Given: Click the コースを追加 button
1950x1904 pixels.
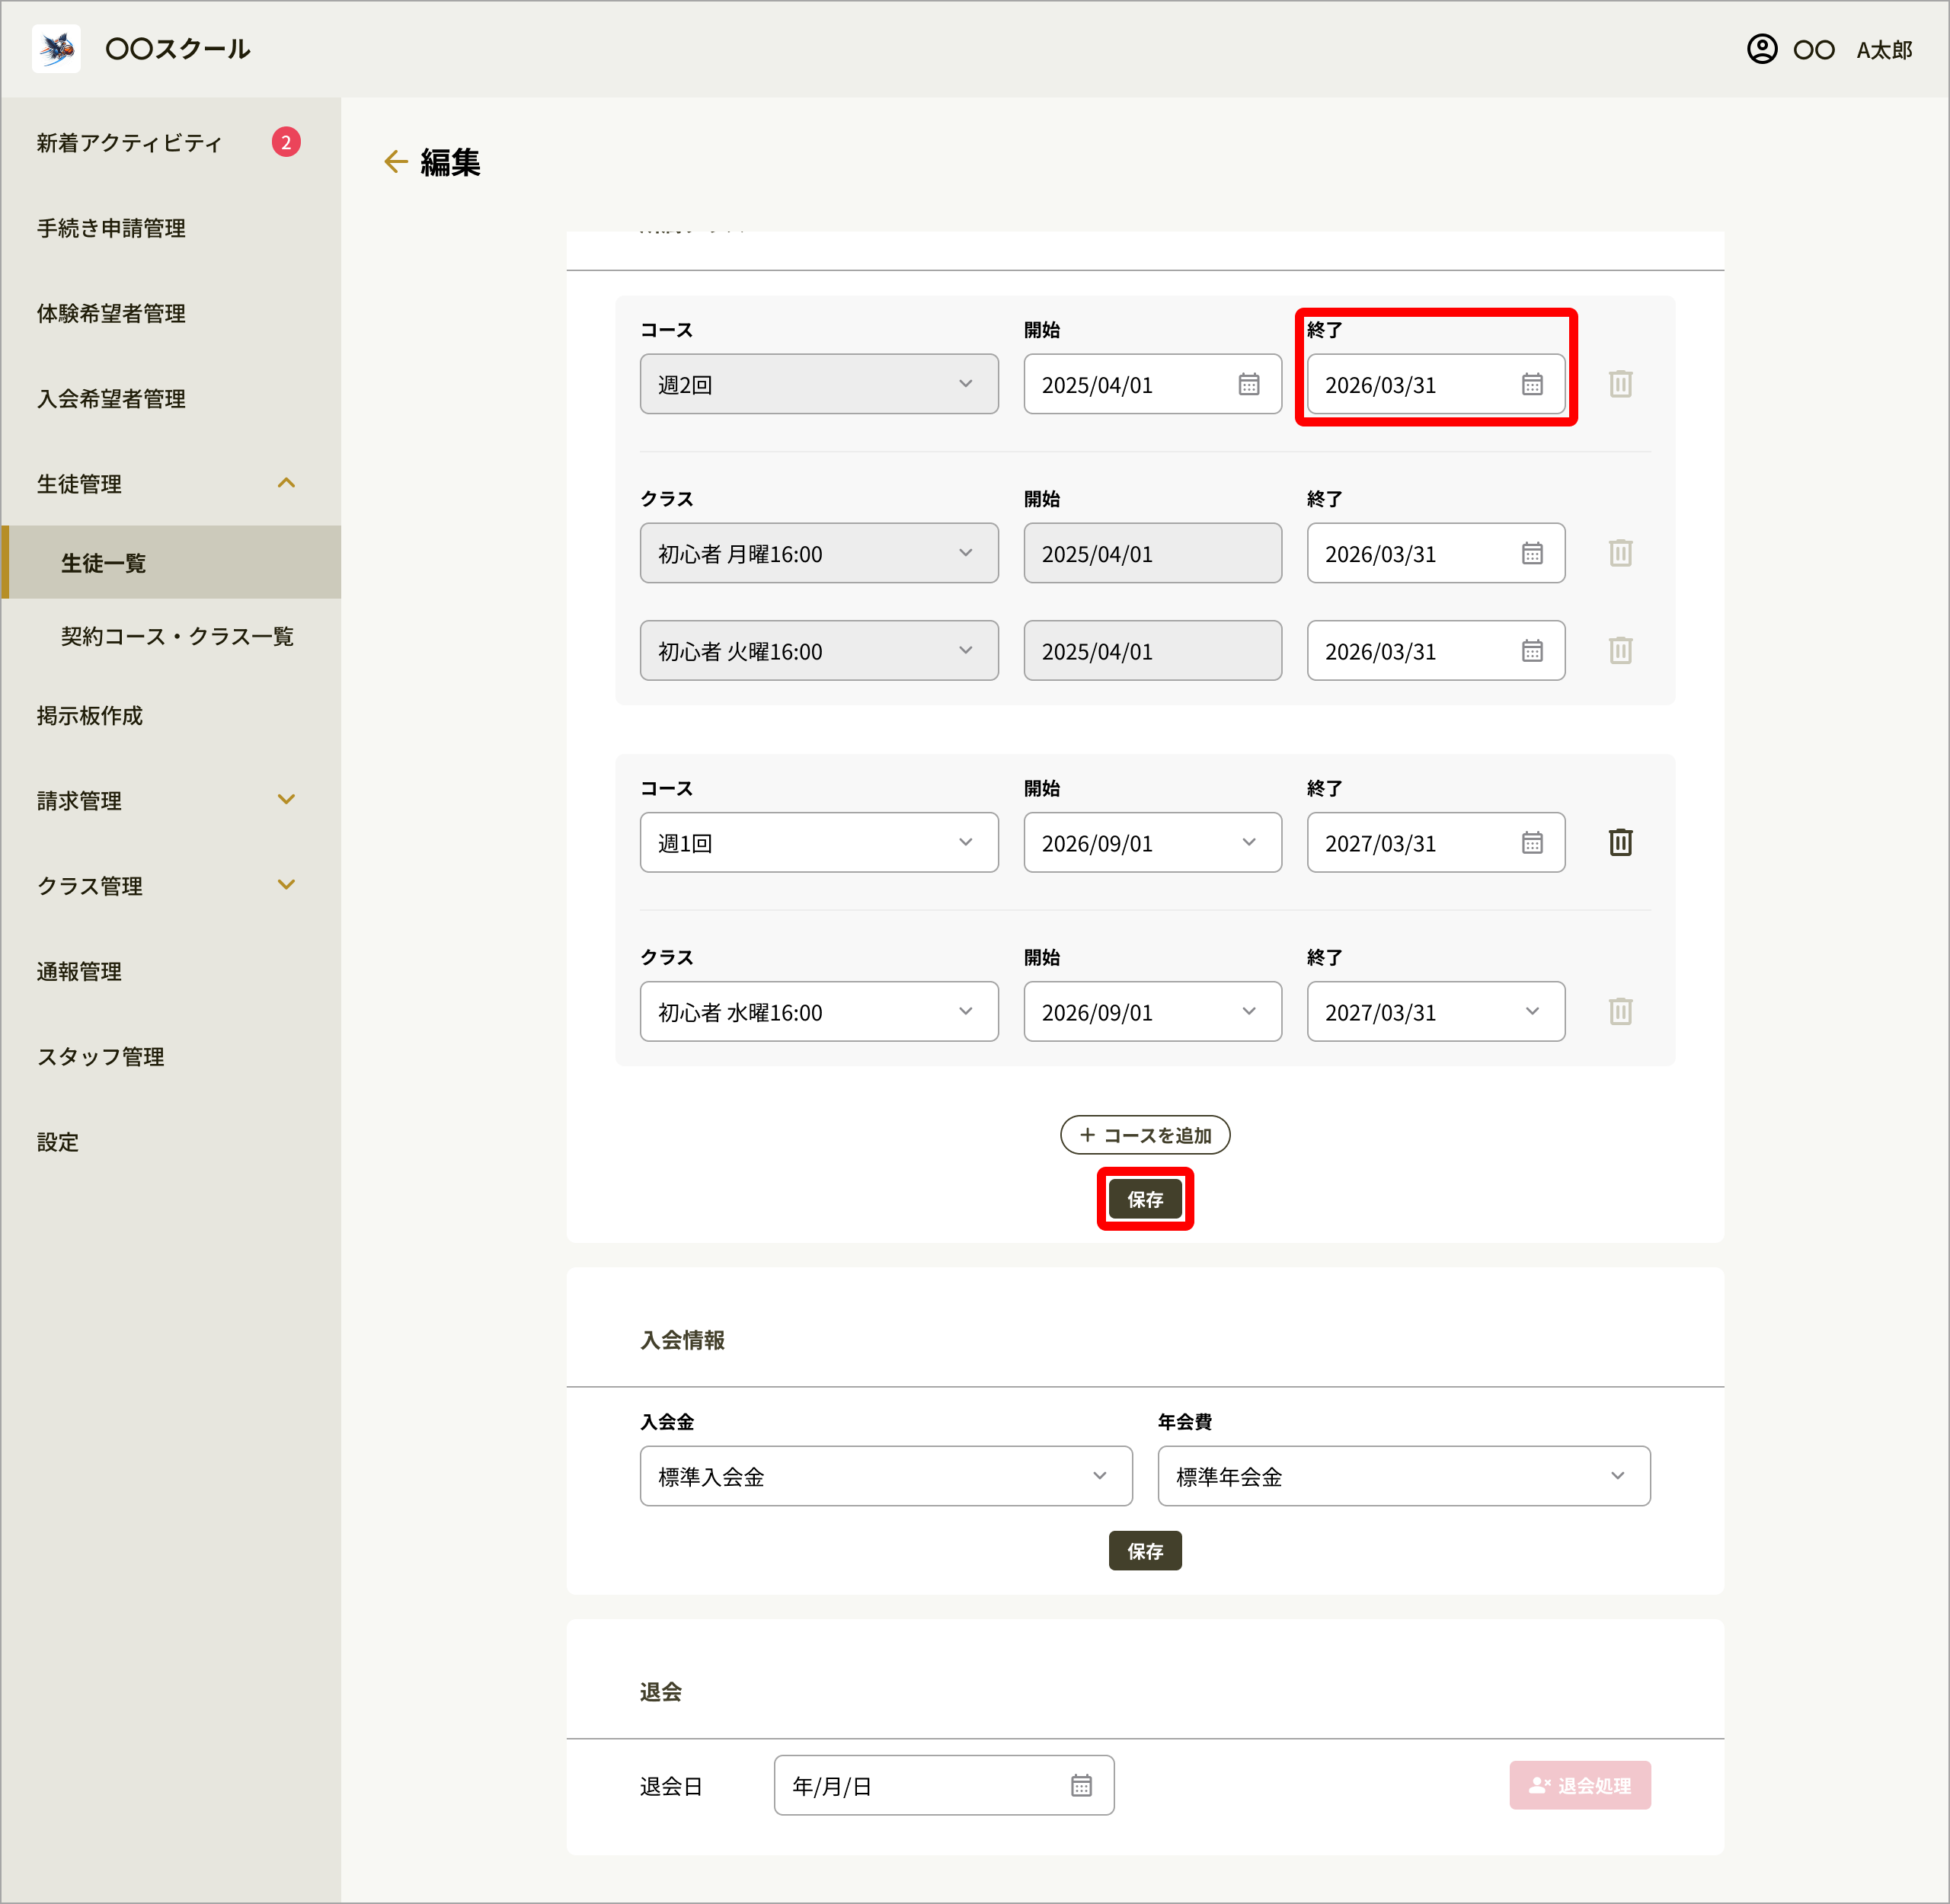Looking at the screenshot, I should pos(1145,1135).
